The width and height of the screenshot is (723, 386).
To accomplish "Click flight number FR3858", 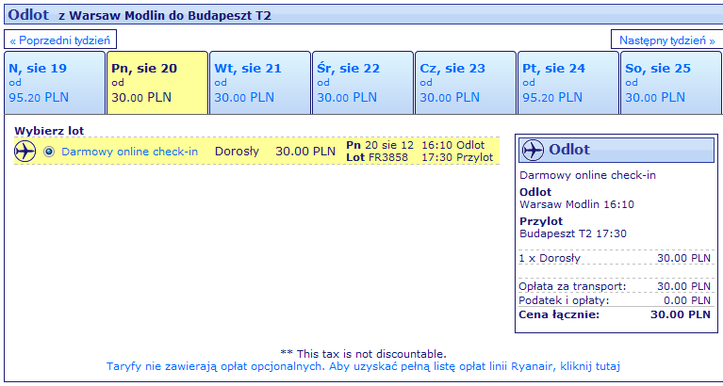I will click(x=390, y=157).
